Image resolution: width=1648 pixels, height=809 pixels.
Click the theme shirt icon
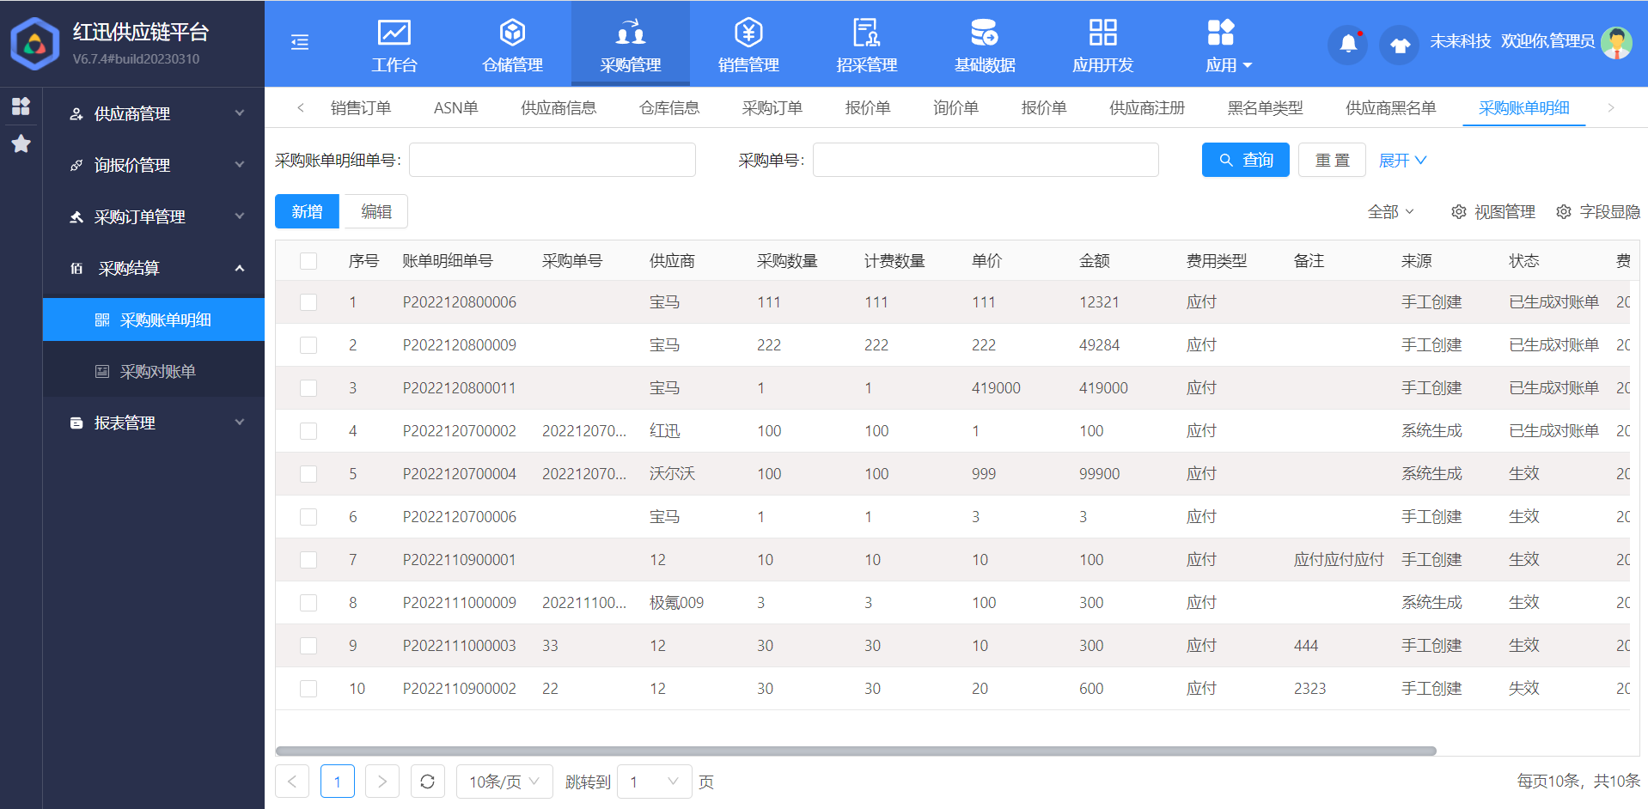pos(1400,44)
